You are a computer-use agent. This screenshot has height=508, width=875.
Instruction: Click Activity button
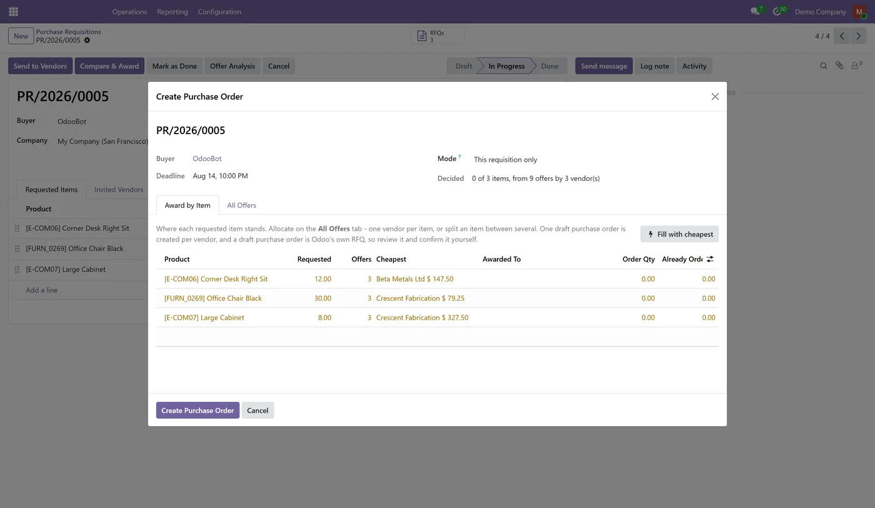694,66
